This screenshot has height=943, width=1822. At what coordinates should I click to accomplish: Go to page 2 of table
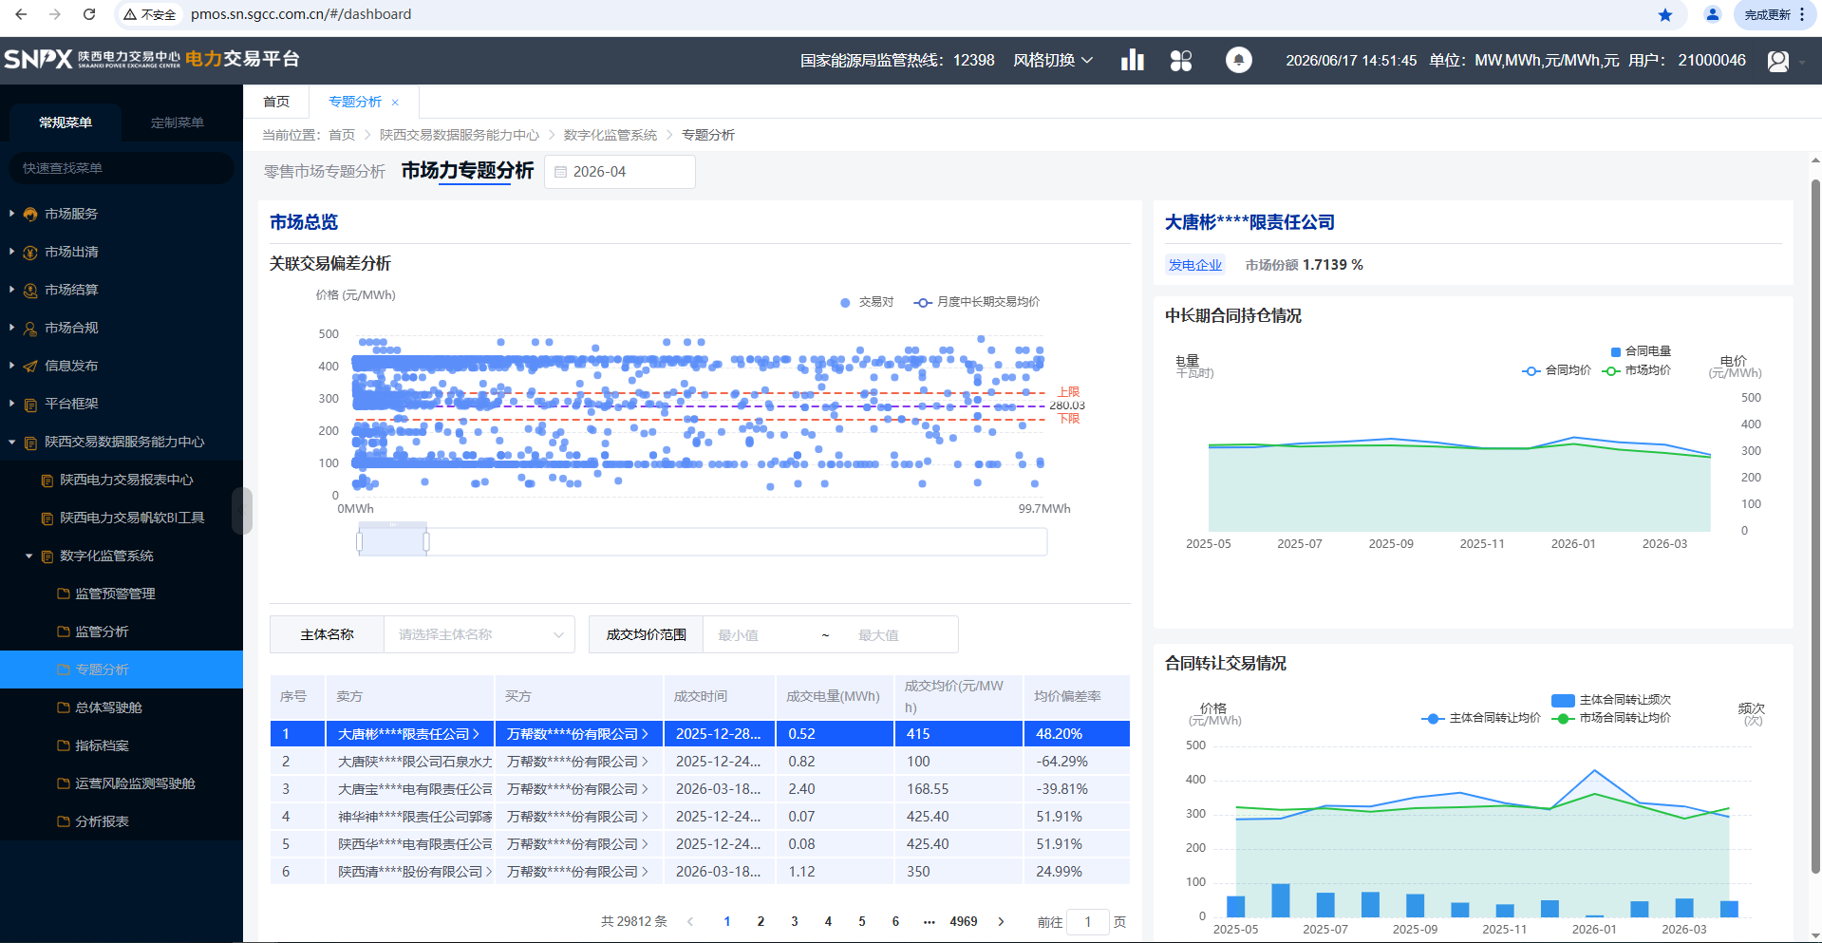(761, 921)
